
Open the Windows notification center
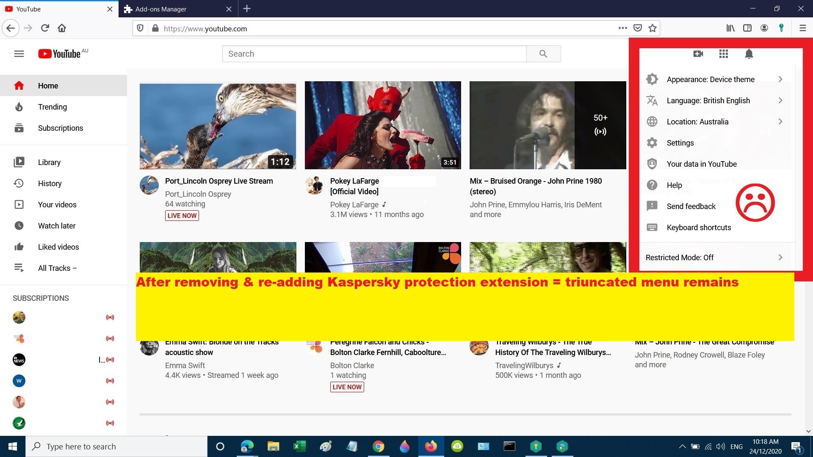(796, 446)
